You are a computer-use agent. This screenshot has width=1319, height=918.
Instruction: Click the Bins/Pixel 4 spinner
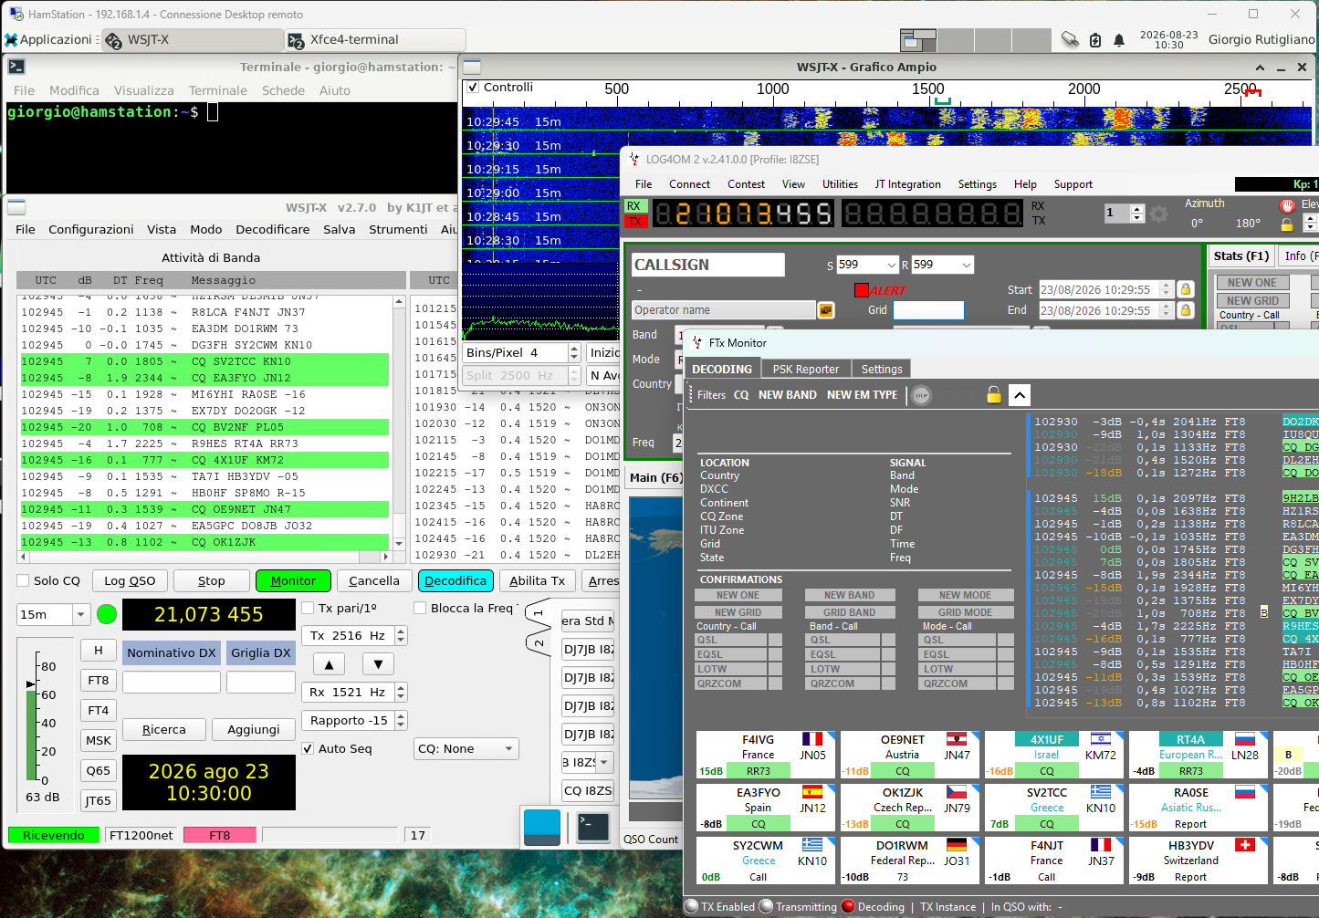[x=521, y=352]
